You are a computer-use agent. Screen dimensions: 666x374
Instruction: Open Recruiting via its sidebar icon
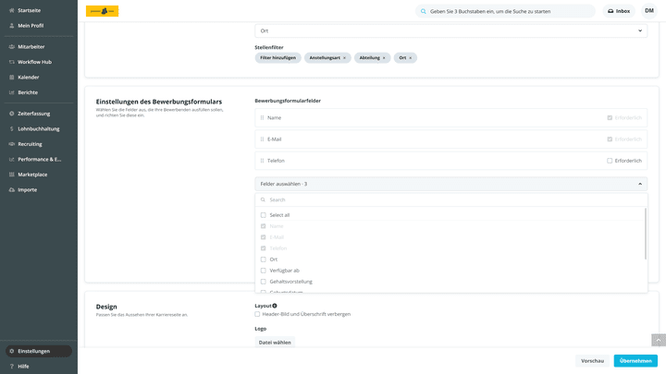[12, 144]
